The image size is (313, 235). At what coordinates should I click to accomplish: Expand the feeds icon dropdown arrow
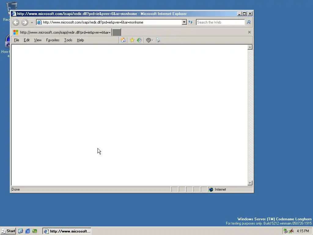click(152, 40)
